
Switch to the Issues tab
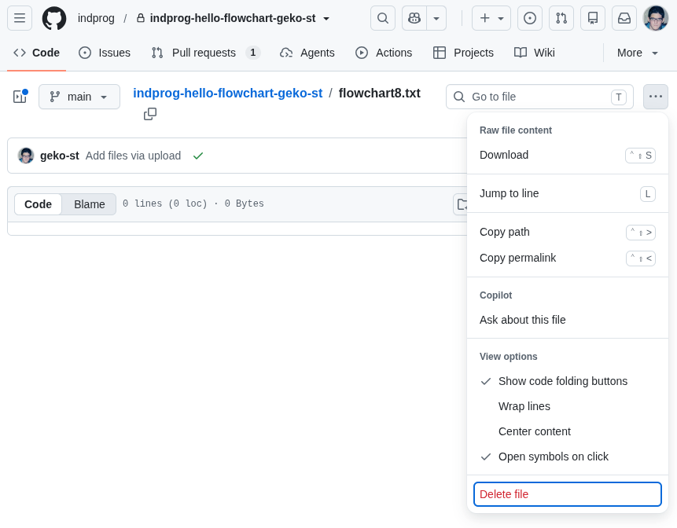(x=105, y=53)
